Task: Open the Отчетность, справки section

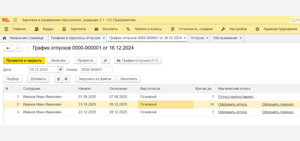Action: pyautogui.click(x=196, y=29)
